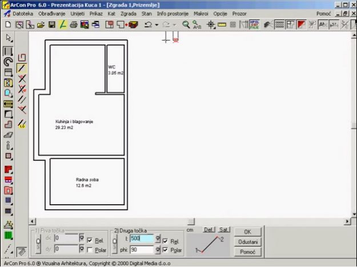This screenshot has width=357, height=267.
Task: Click the Odustani cancel button
Action: (x=247, y=242)
